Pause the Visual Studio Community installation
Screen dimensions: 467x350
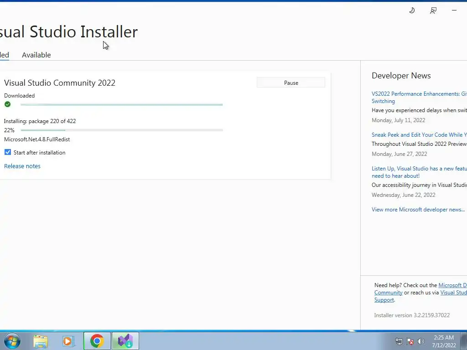point(291,83)
